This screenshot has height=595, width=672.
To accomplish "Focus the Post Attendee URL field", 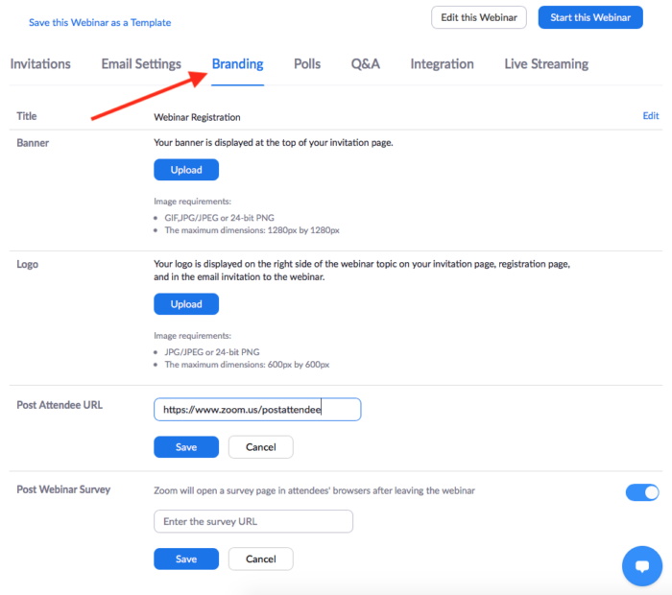I will [x=257, y=410].
